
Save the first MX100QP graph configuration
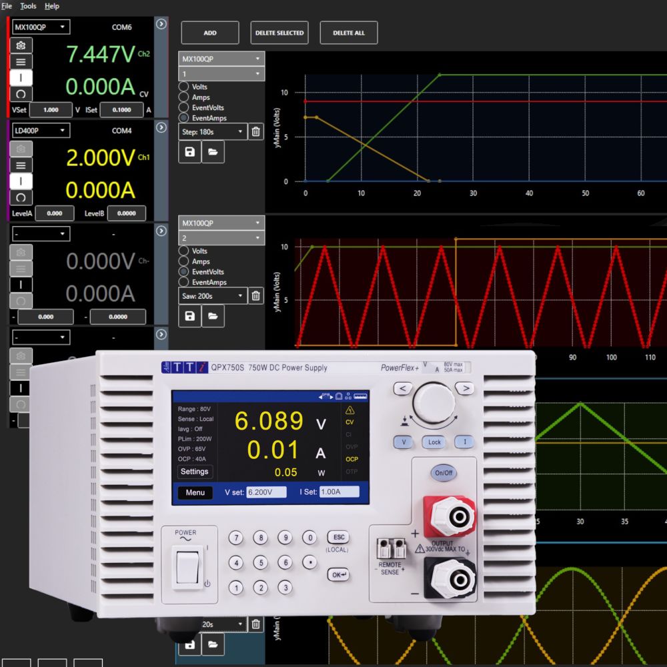[x=190, y=152]
